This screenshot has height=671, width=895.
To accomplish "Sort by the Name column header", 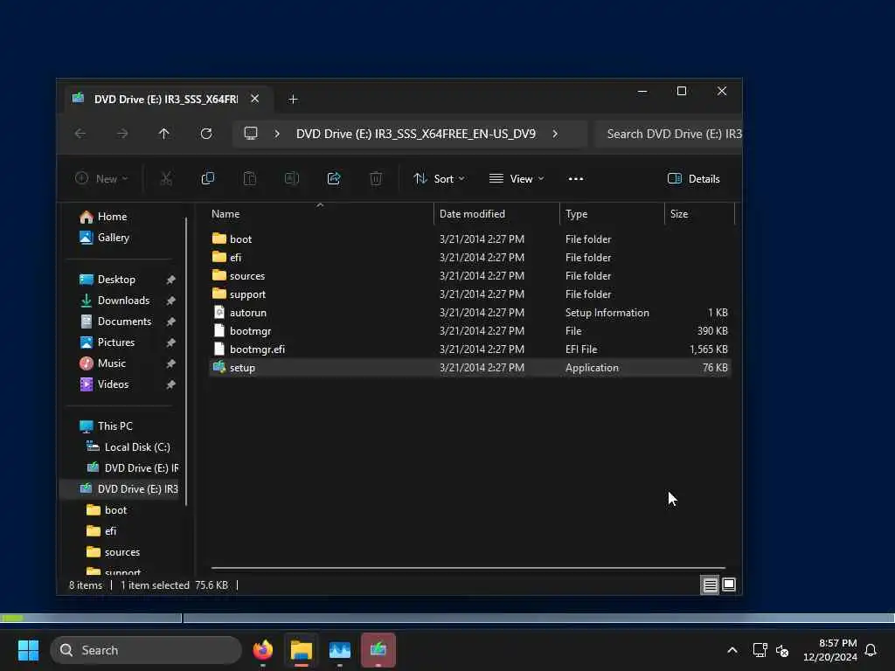I will (x=320, y=214).
